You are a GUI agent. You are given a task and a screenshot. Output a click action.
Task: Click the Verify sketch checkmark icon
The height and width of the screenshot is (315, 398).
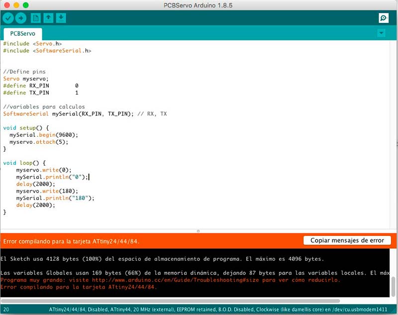[8, 18]
